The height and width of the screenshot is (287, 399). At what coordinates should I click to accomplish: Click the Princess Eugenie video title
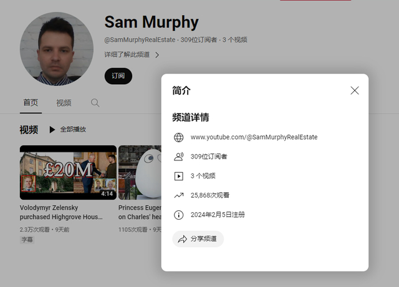point(140,212)
